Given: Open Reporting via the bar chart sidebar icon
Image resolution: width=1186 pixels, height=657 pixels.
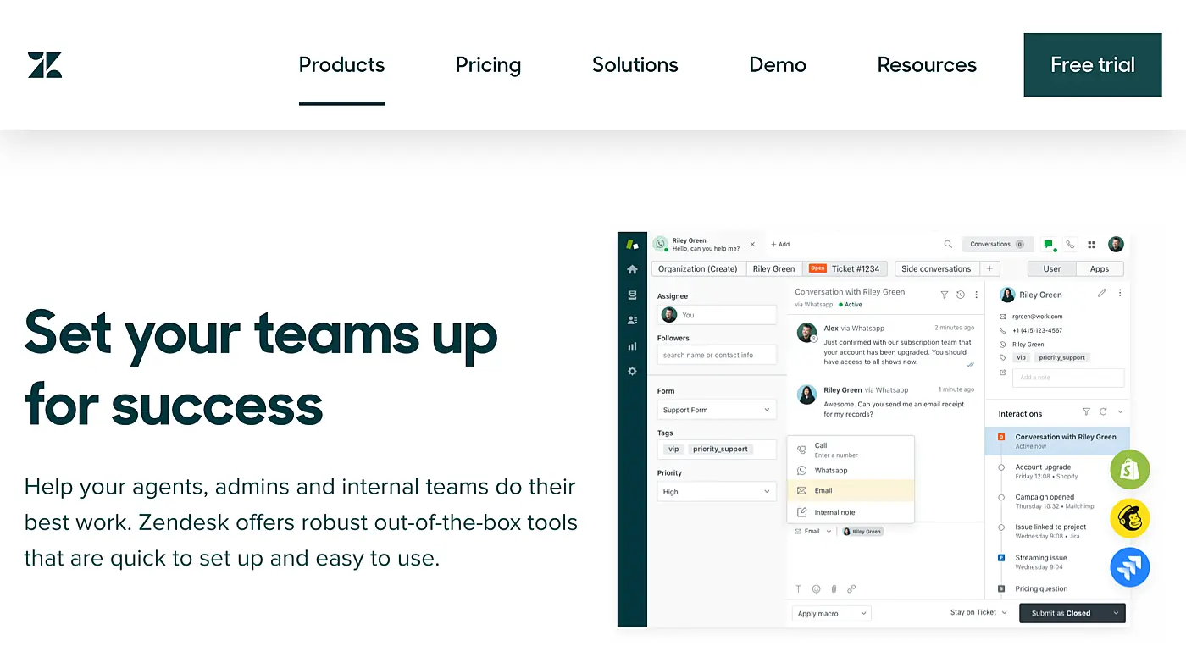Looking at the screenshot, I should pos(632,345).
